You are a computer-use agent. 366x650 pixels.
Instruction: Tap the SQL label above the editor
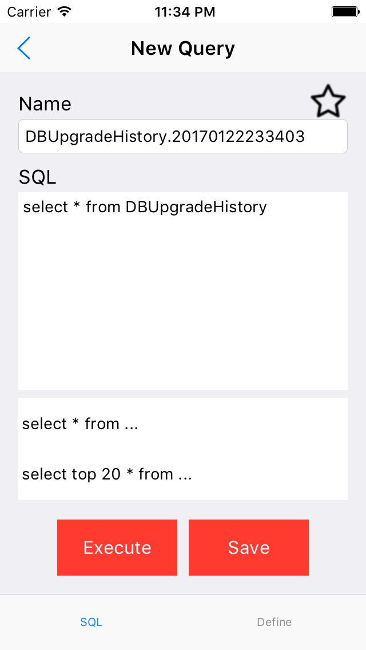click(x=37, y=177)
